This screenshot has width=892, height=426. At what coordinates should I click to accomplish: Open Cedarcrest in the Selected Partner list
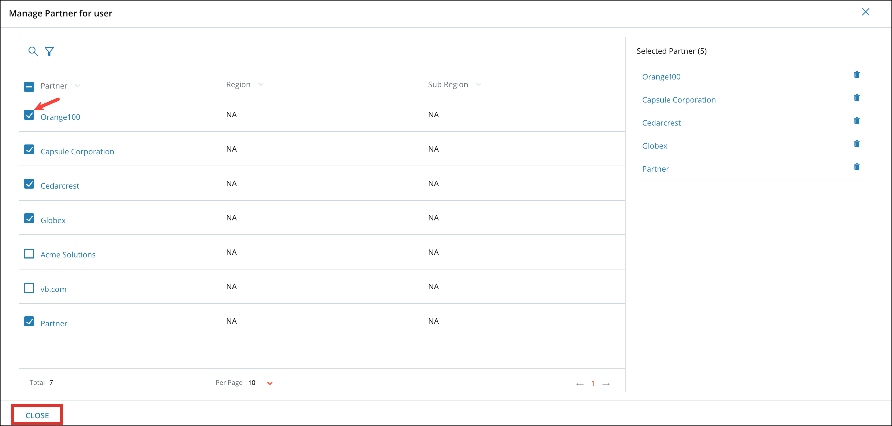tap(661, 123)
